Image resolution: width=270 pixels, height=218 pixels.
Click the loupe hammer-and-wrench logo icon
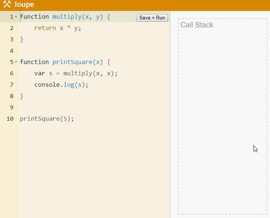(7, 4)
